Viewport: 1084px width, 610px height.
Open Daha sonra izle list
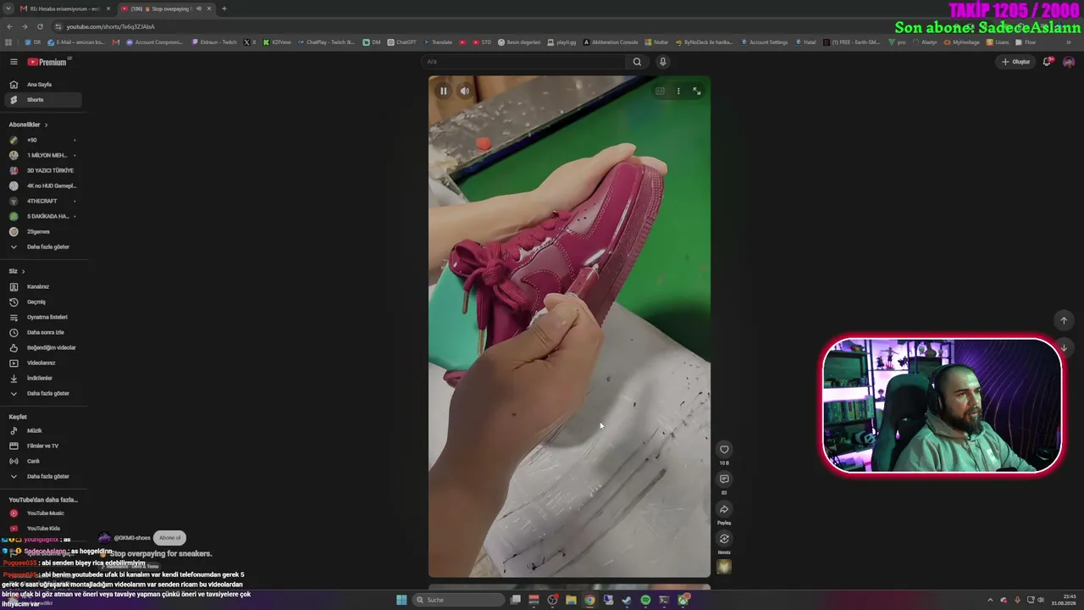click(x=42, y=332)
